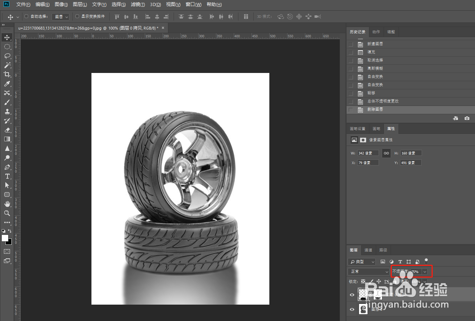
Task: Click the W width field 342 像素
Action: pyautogui.click(x=368, y=153)
